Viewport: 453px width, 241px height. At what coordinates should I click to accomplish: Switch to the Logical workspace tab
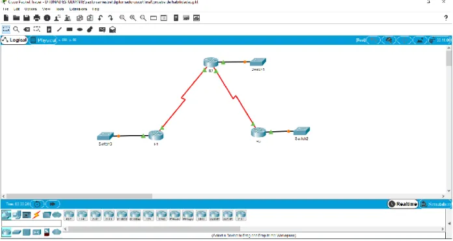(x=14, y=40)
